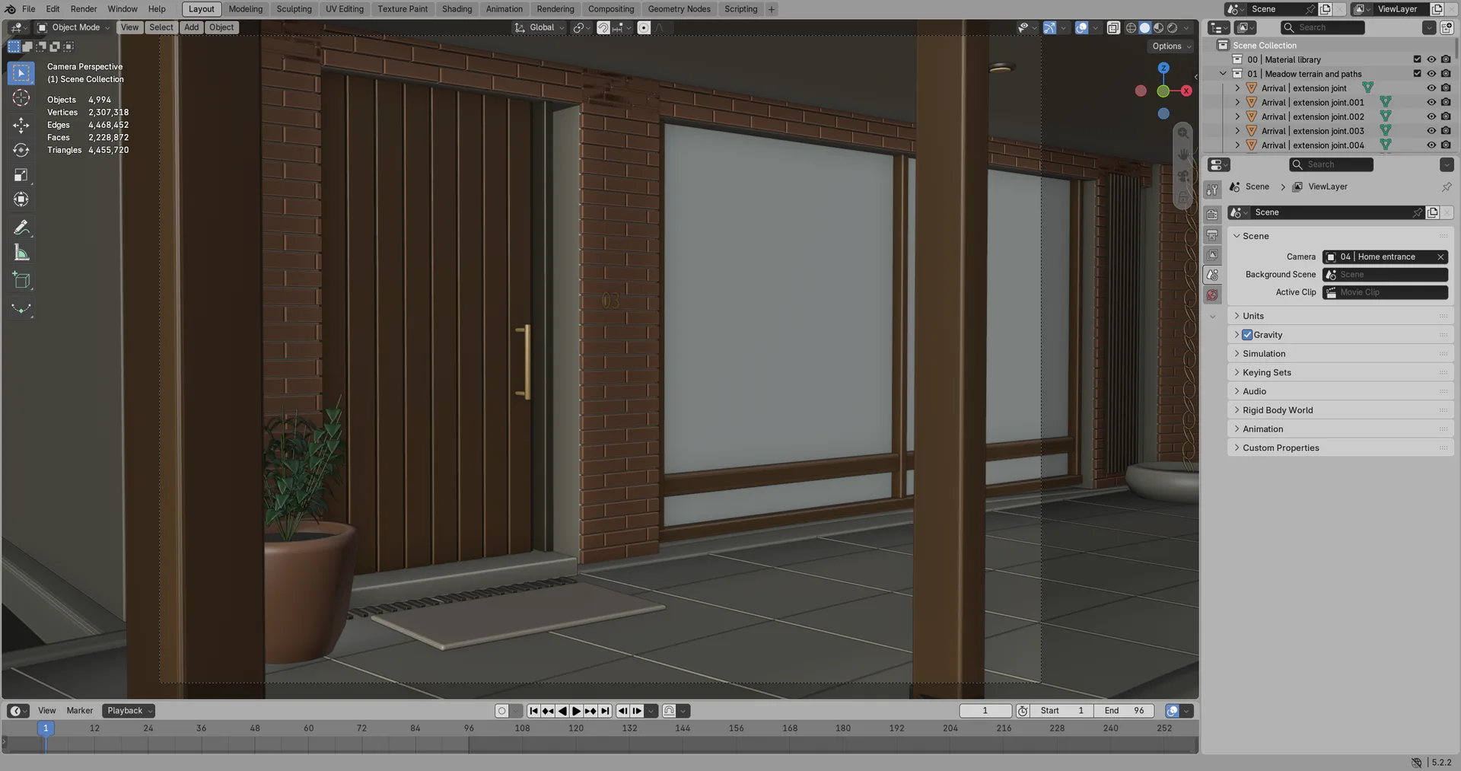
Task: Click the End frame field
Action: coord(1124,711)
